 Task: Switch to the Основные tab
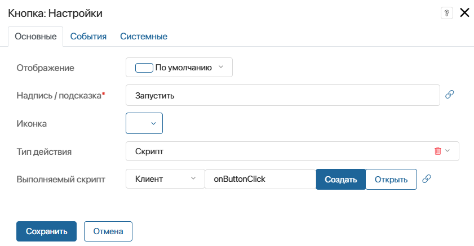36,37
